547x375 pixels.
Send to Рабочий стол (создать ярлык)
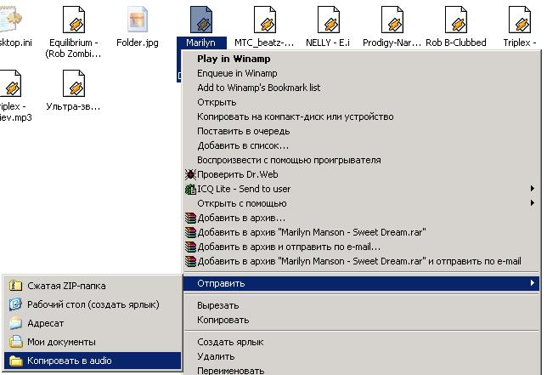[x=93, y=304]
